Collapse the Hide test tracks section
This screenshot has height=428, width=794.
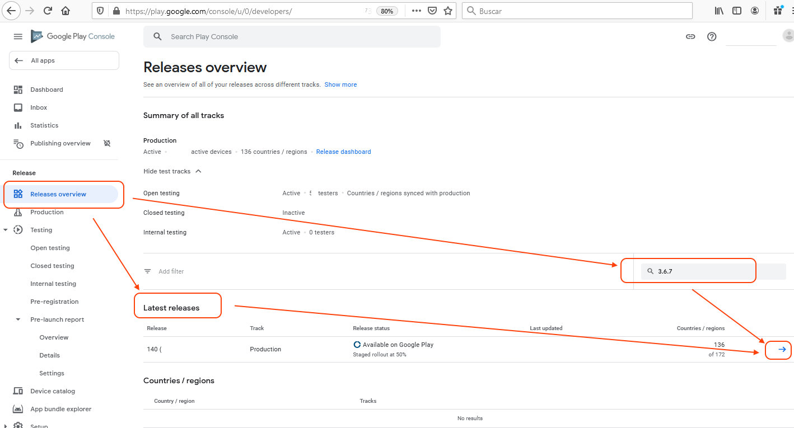pos(172,171)
